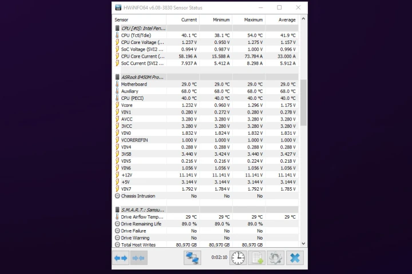
Task: Reset the clock timer icon
Action: (238, 258)
